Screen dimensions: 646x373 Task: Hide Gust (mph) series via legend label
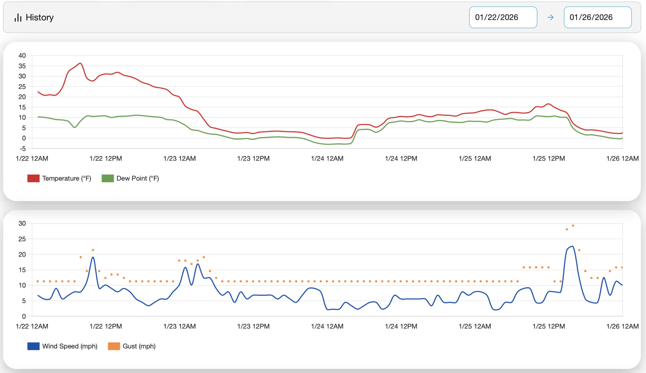[x=139, y=346]
